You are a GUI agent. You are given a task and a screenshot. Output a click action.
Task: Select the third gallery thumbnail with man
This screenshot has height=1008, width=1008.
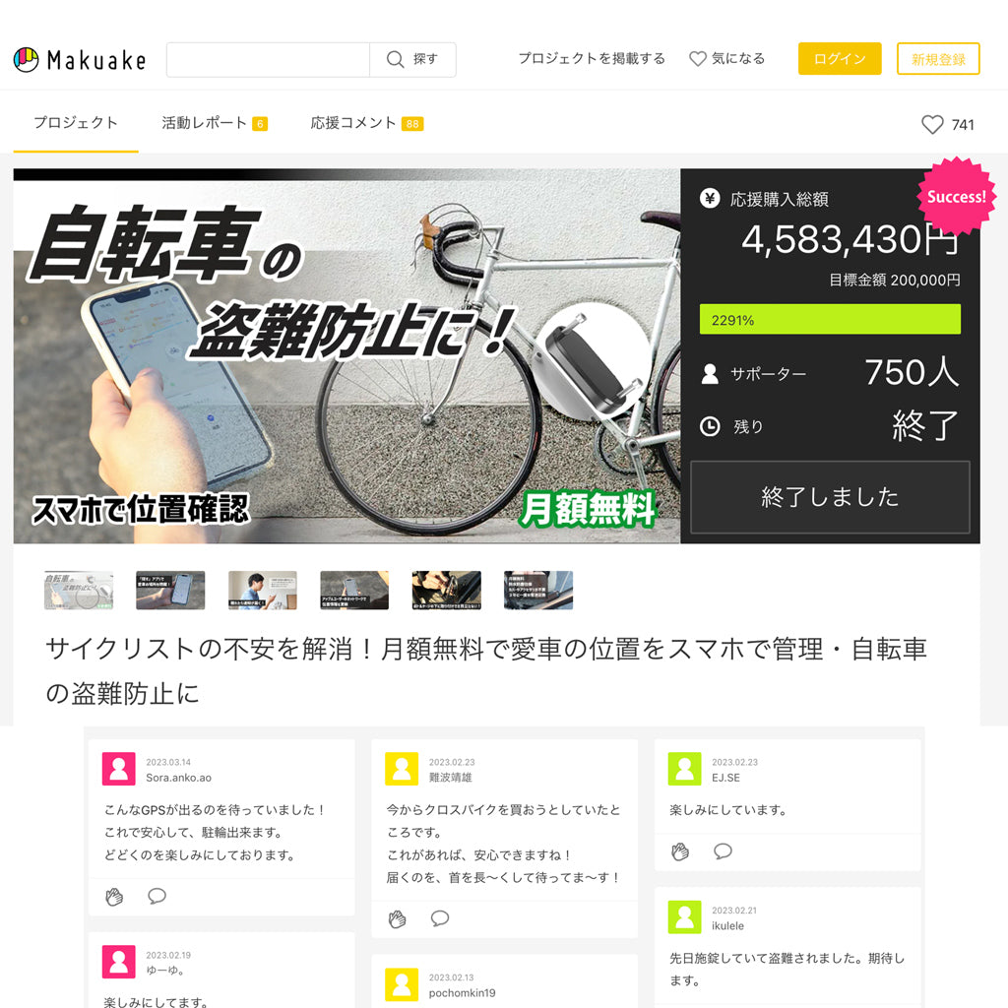262,591
